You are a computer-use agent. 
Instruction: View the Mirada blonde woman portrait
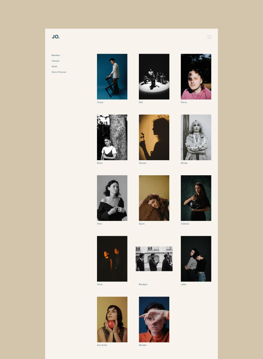(196, 137)
